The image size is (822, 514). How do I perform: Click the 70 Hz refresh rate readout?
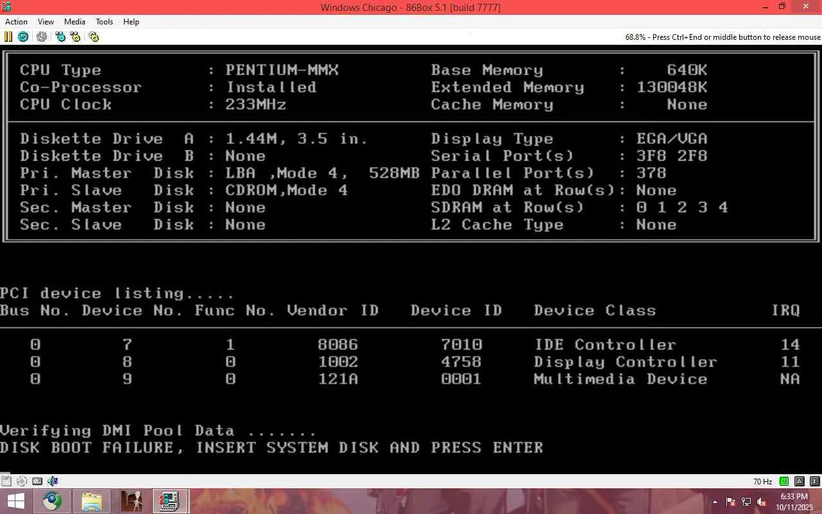[763, 481]
